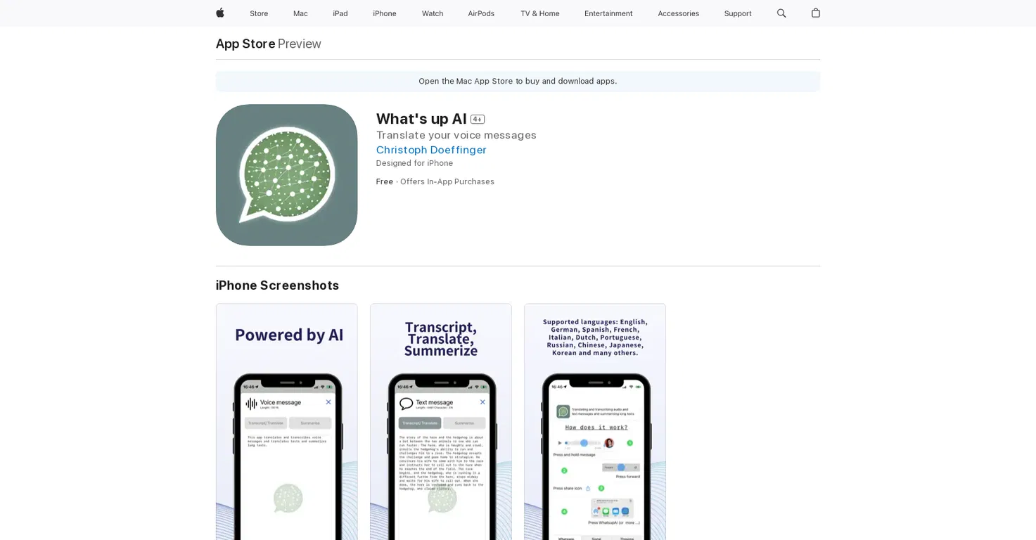Open the Store menu item
The width and height of the screenshot is (1036, 540).
click(x=259, y=13)
